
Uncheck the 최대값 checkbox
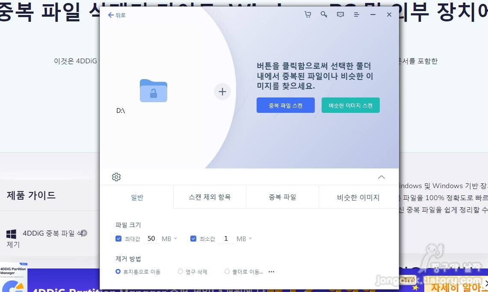[118, 239]
